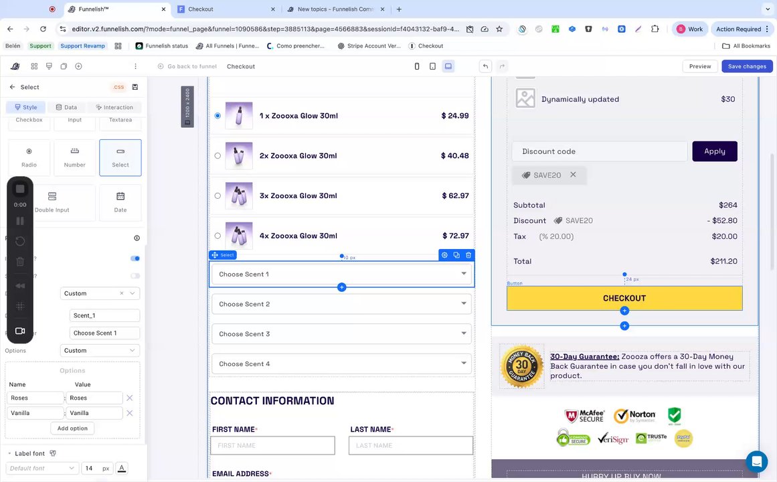Open settings gear on selected Select element
Screen dimensions: 777x482
pyautogui.click(x=444, y=255)
